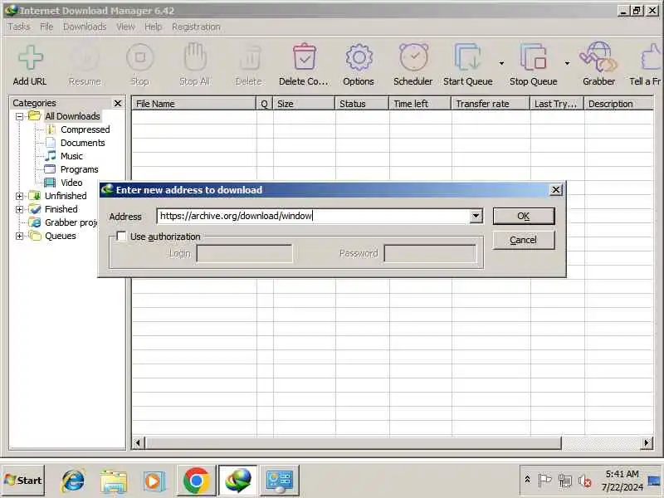This screenshot has width=664, height=498.
Task: Sort by Last Try column header
Action: (557, 104)
